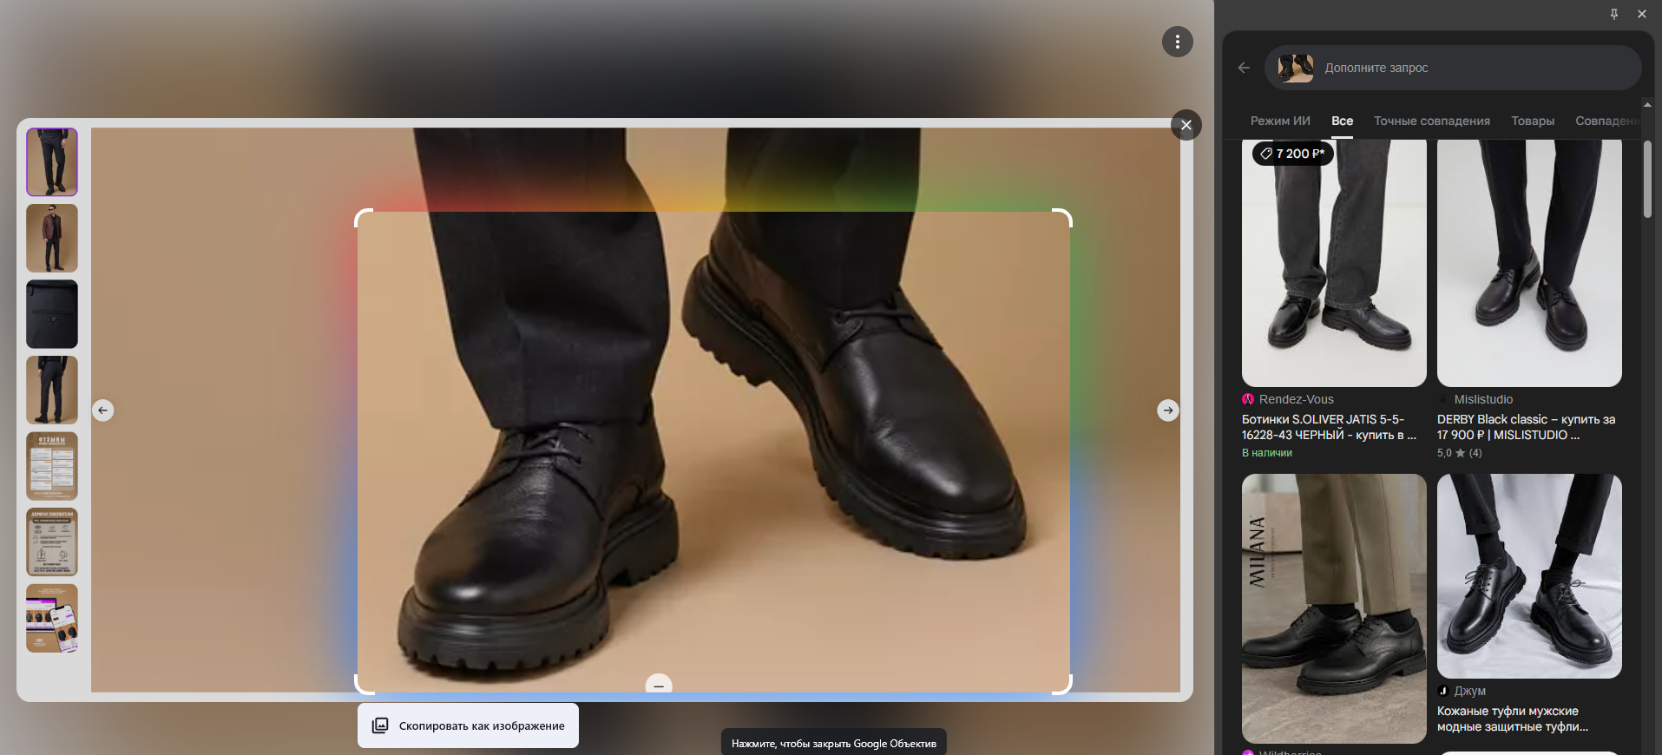The image size is (1662, 755).
Task: Click the 5,0 star rating text
Action: coord(1460,453)
